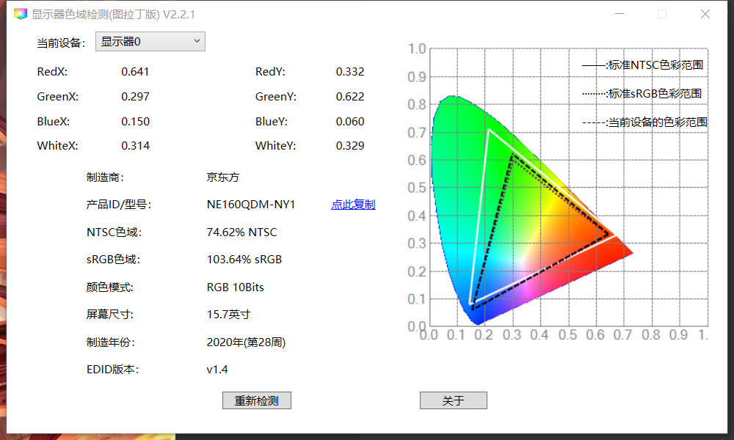This screenshot has width=734, height=440.
Task: Close the color gamut detection window
Action: coord(705,14)
